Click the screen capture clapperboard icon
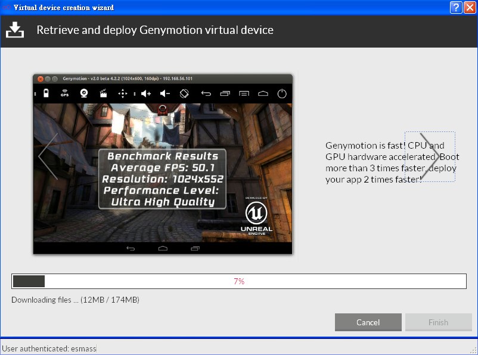 103,93
